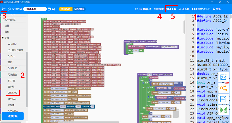Open P0_2(PWM2/AN2) pin dropdown in DS18B20 block
This screenshot has height=123, width=232.
click(x=169, y=46)
